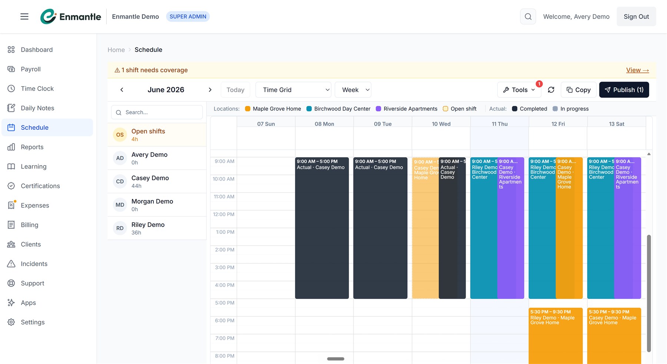Click the Clients people icon

pos(11,244)
